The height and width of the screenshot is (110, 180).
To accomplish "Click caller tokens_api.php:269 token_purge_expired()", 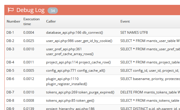I will pos(80,92).
